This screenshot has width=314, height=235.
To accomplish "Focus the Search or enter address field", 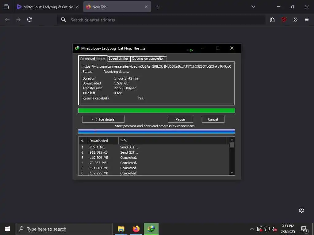I will (x=161, y=20).
